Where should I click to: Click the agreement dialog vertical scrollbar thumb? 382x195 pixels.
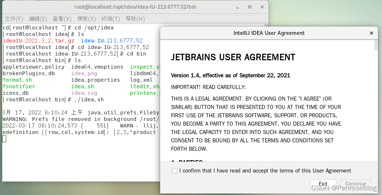(376, 45)
